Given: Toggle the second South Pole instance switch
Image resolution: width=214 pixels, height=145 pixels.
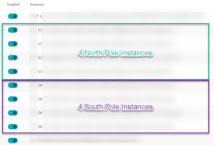Looking at the screenshot, I should 13,99.
